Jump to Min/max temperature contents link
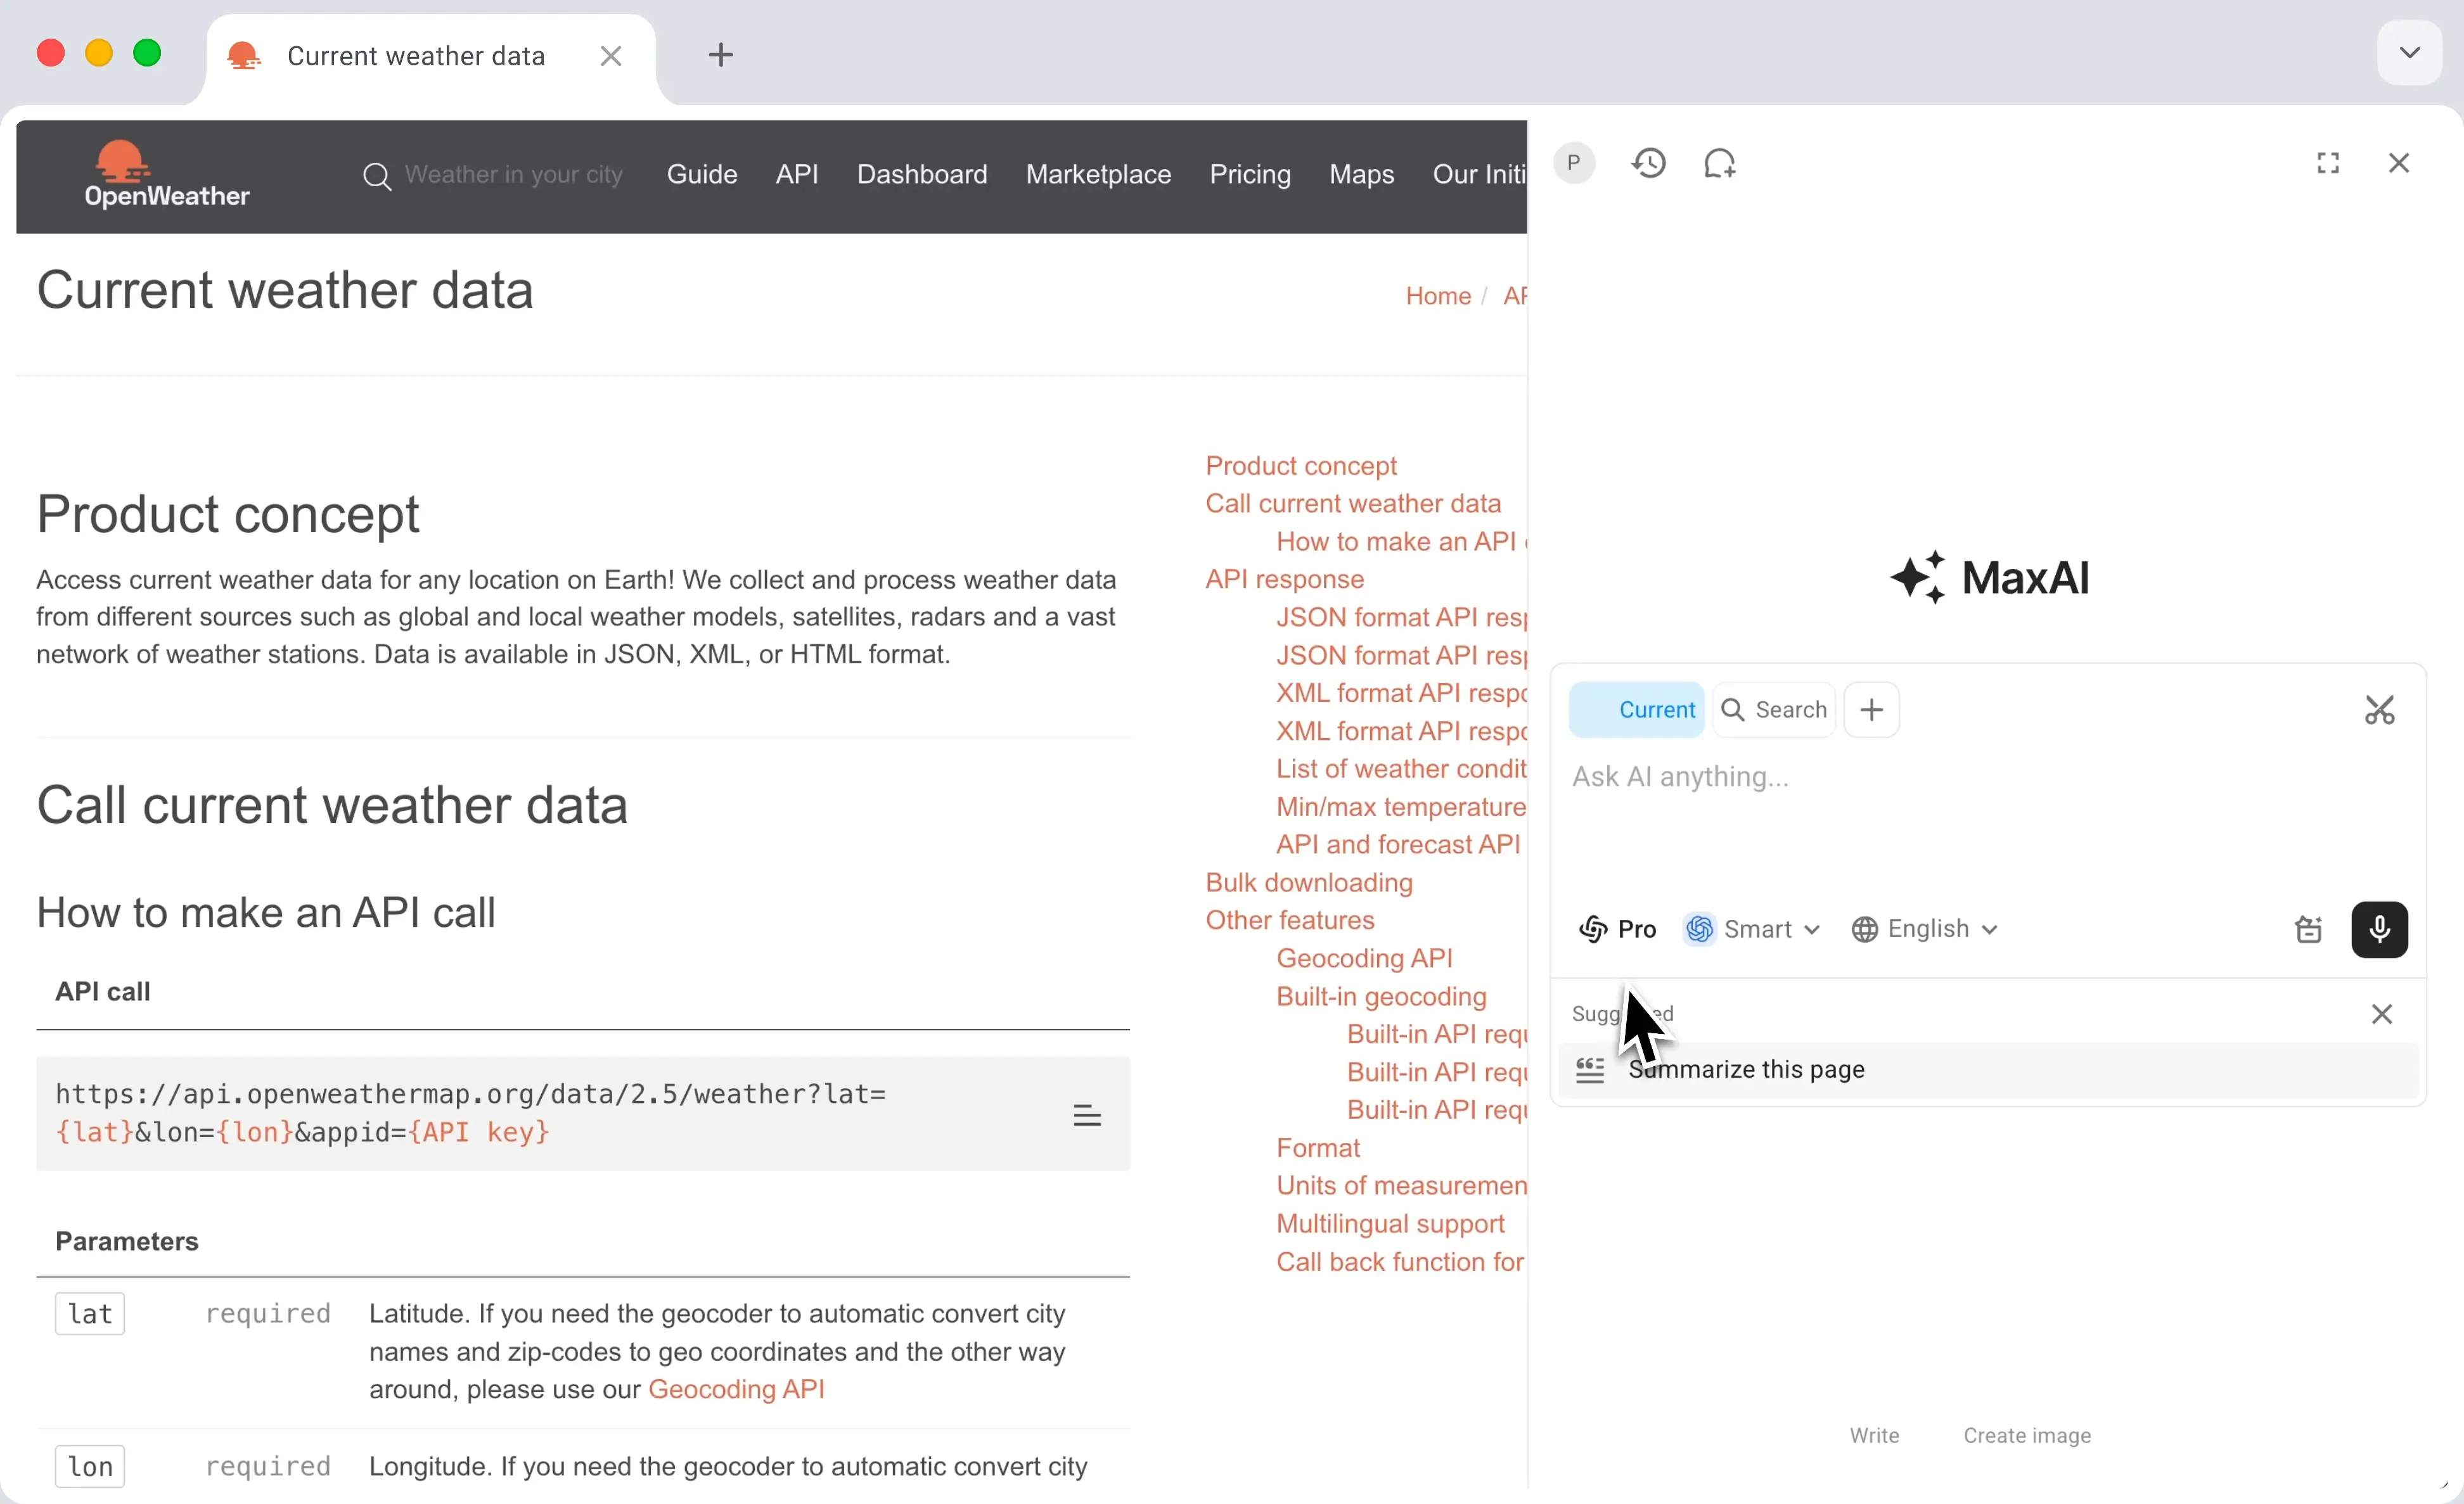The height and width of the screenshot is (1504, 2464). click(x=1401, y=806)
